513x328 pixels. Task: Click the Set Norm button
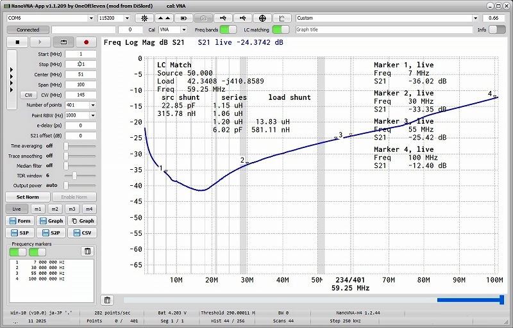(x=27, y=197)
